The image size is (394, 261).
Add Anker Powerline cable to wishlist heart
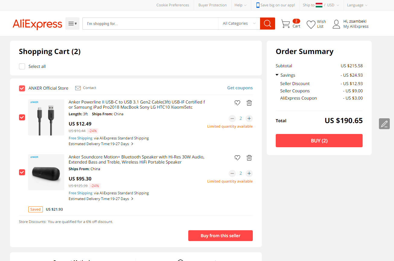[x=237, y=103]
